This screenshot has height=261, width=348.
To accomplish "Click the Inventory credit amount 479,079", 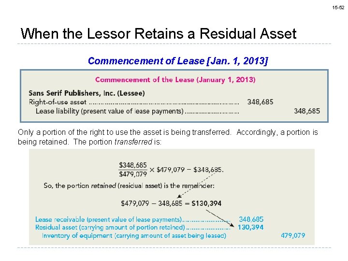I will (293, 235).
